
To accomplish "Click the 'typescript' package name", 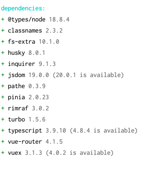I will [x=25, y=131].
